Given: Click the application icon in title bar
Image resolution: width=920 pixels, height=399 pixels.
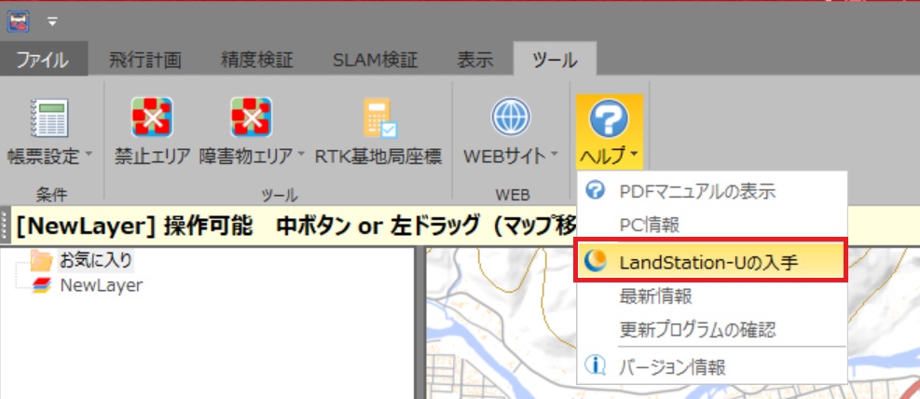Looking at the screenshot, I should (20, 20).
